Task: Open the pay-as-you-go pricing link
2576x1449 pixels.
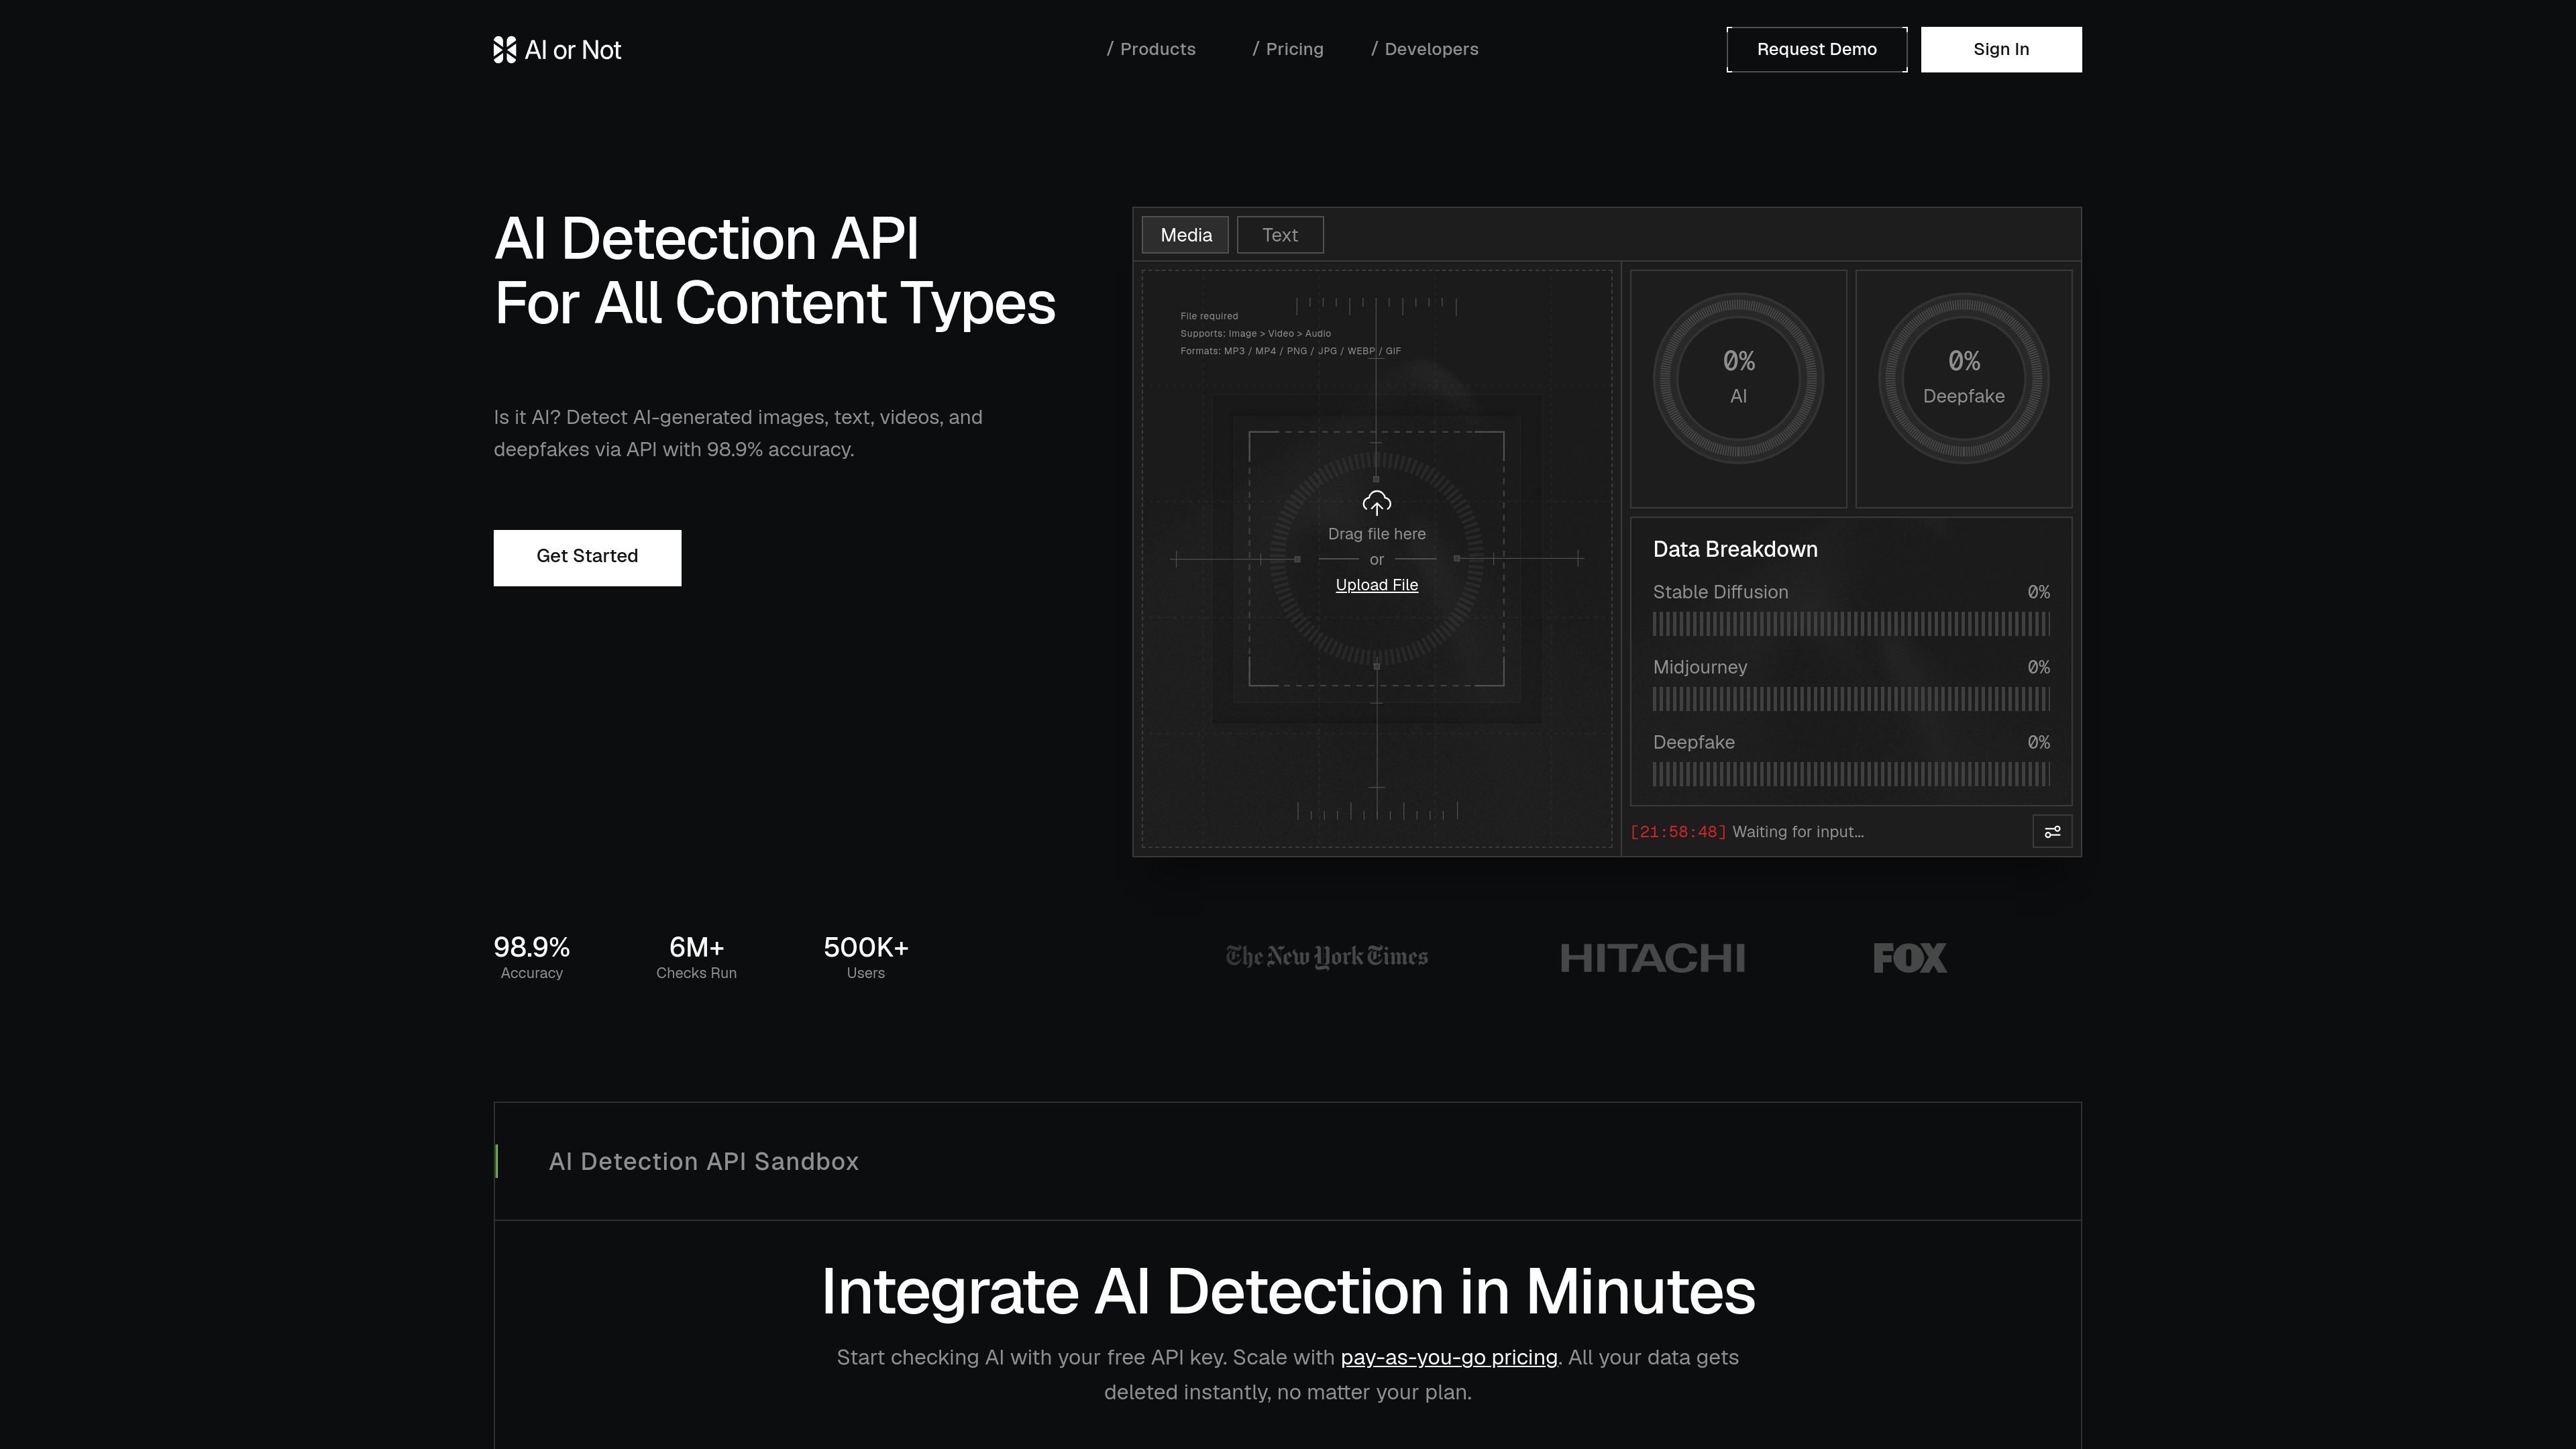Action: coord(1449,1358)
